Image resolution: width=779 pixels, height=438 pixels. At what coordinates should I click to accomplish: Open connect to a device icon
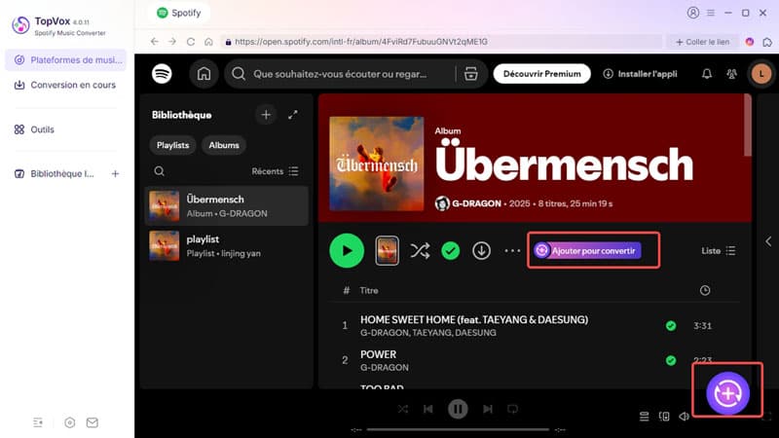tap(664, 417)
